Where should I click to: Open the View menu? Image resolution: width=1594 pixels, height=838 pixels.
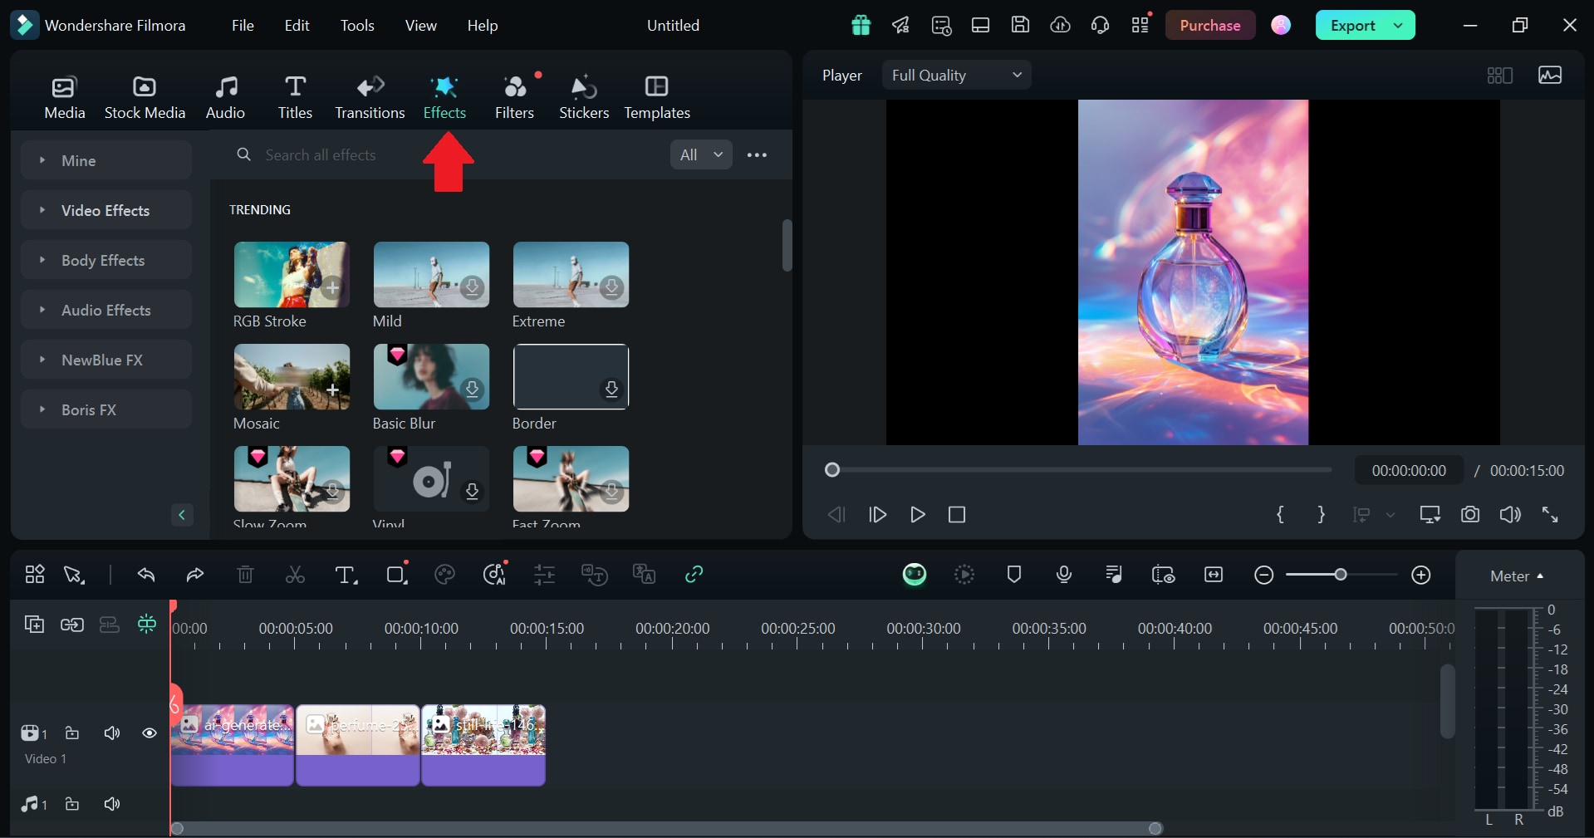click(x=421, y=26)
